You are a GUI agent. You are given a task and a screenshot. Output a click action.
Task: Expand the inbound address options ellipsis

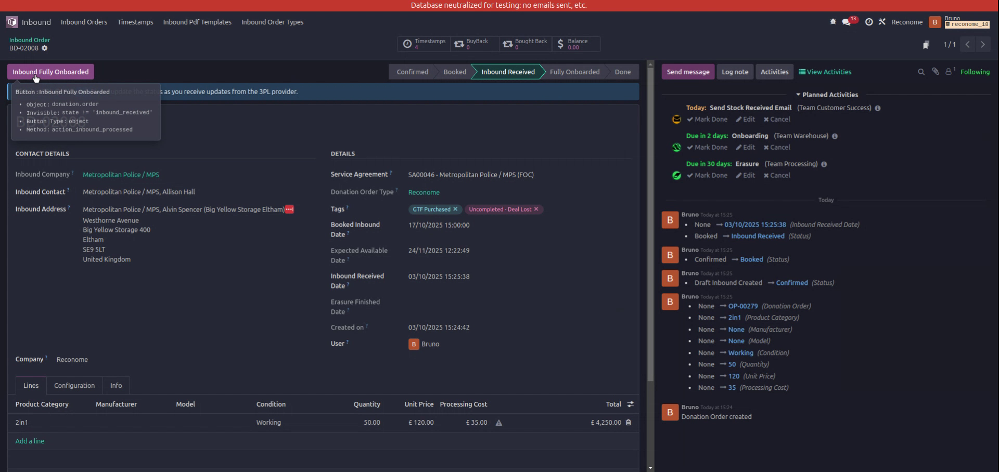point(288,209)
